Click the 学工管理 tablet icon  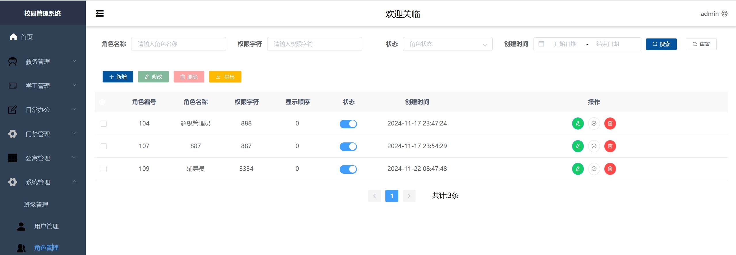coord(13,86)
